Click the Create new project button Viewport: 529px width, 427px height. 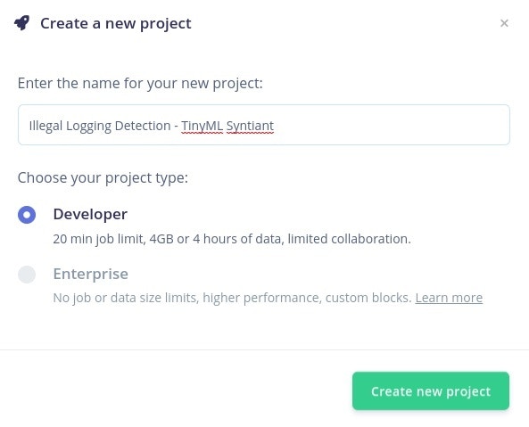point(431,391)
